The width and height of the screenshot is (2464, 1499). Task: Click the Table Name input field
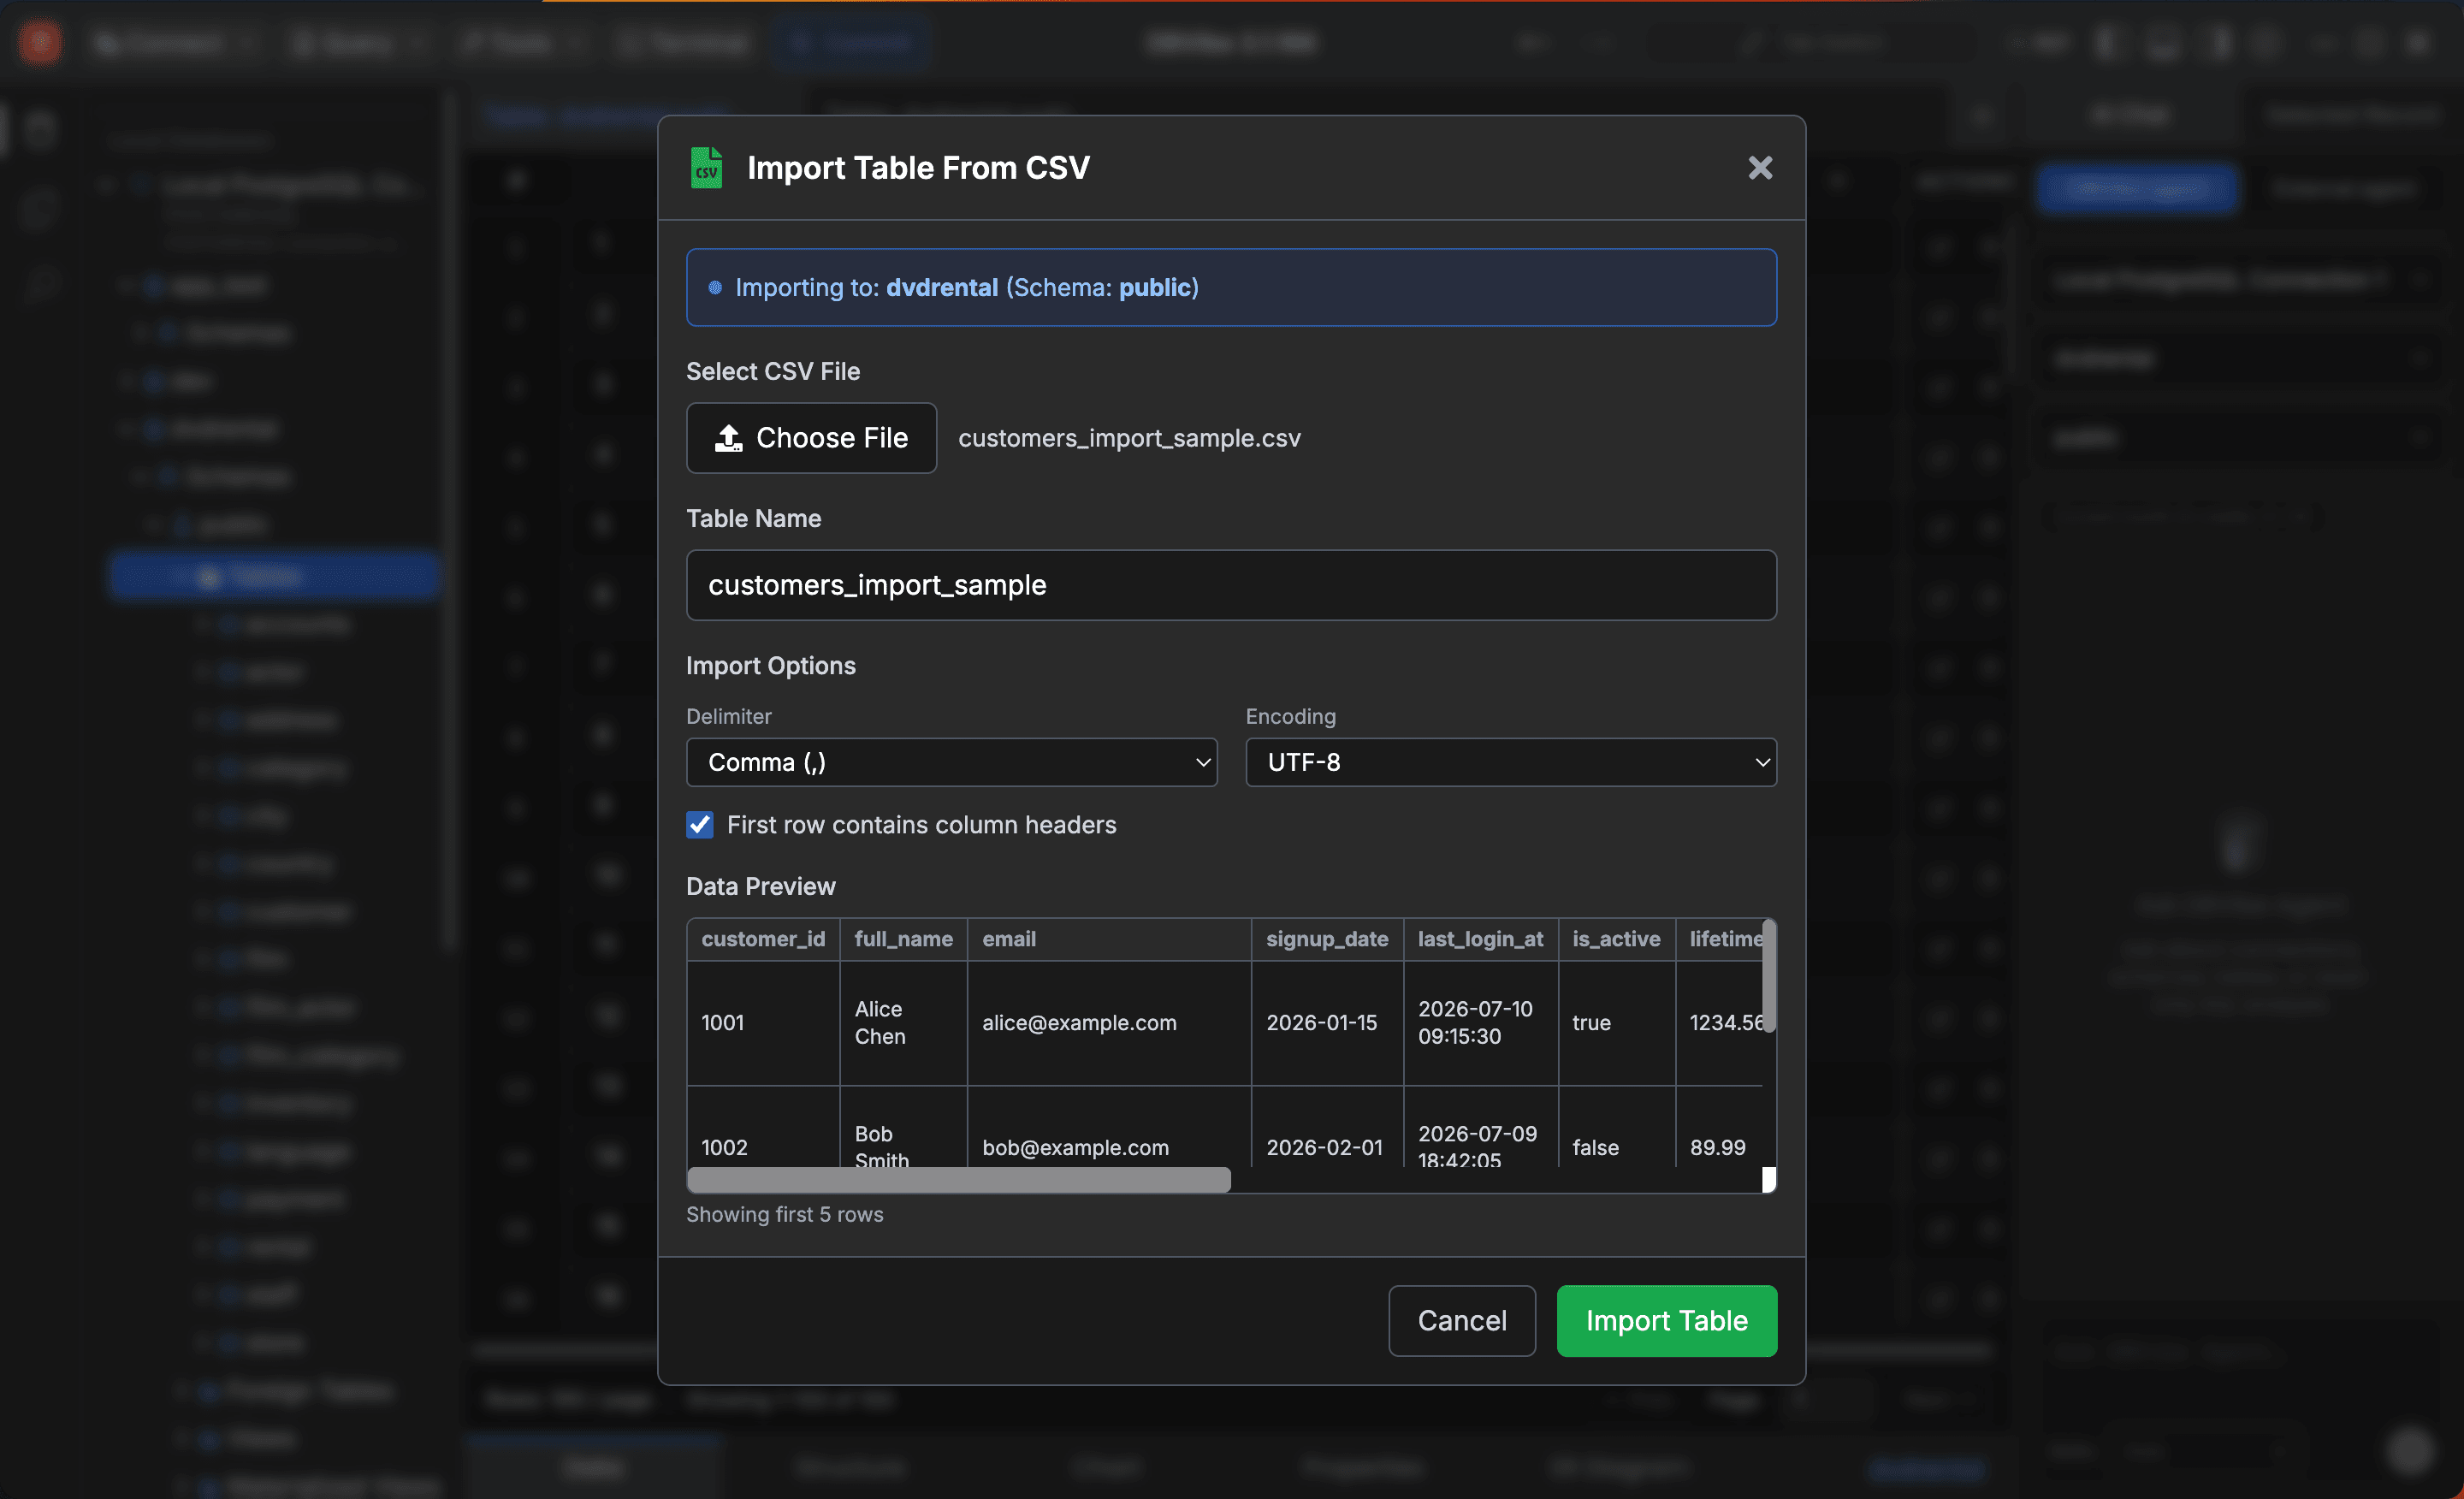click(x=1231, y=585)
